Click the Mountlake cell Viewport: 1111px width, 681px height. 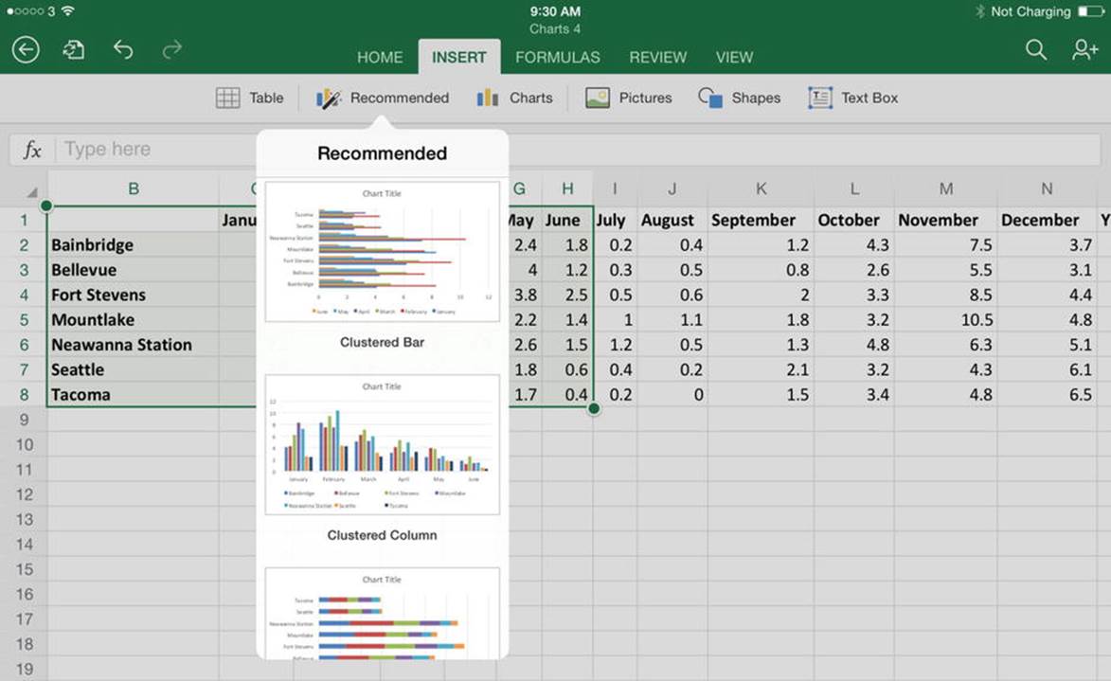[x=134, y=319]
